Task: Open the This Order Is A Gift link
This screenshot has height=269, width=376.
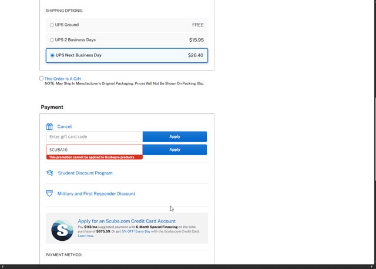Action: [63, 79]
